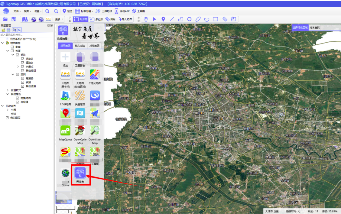Select the line drawing tool
Screen dimensions: 341x214
tap(172, 19)
